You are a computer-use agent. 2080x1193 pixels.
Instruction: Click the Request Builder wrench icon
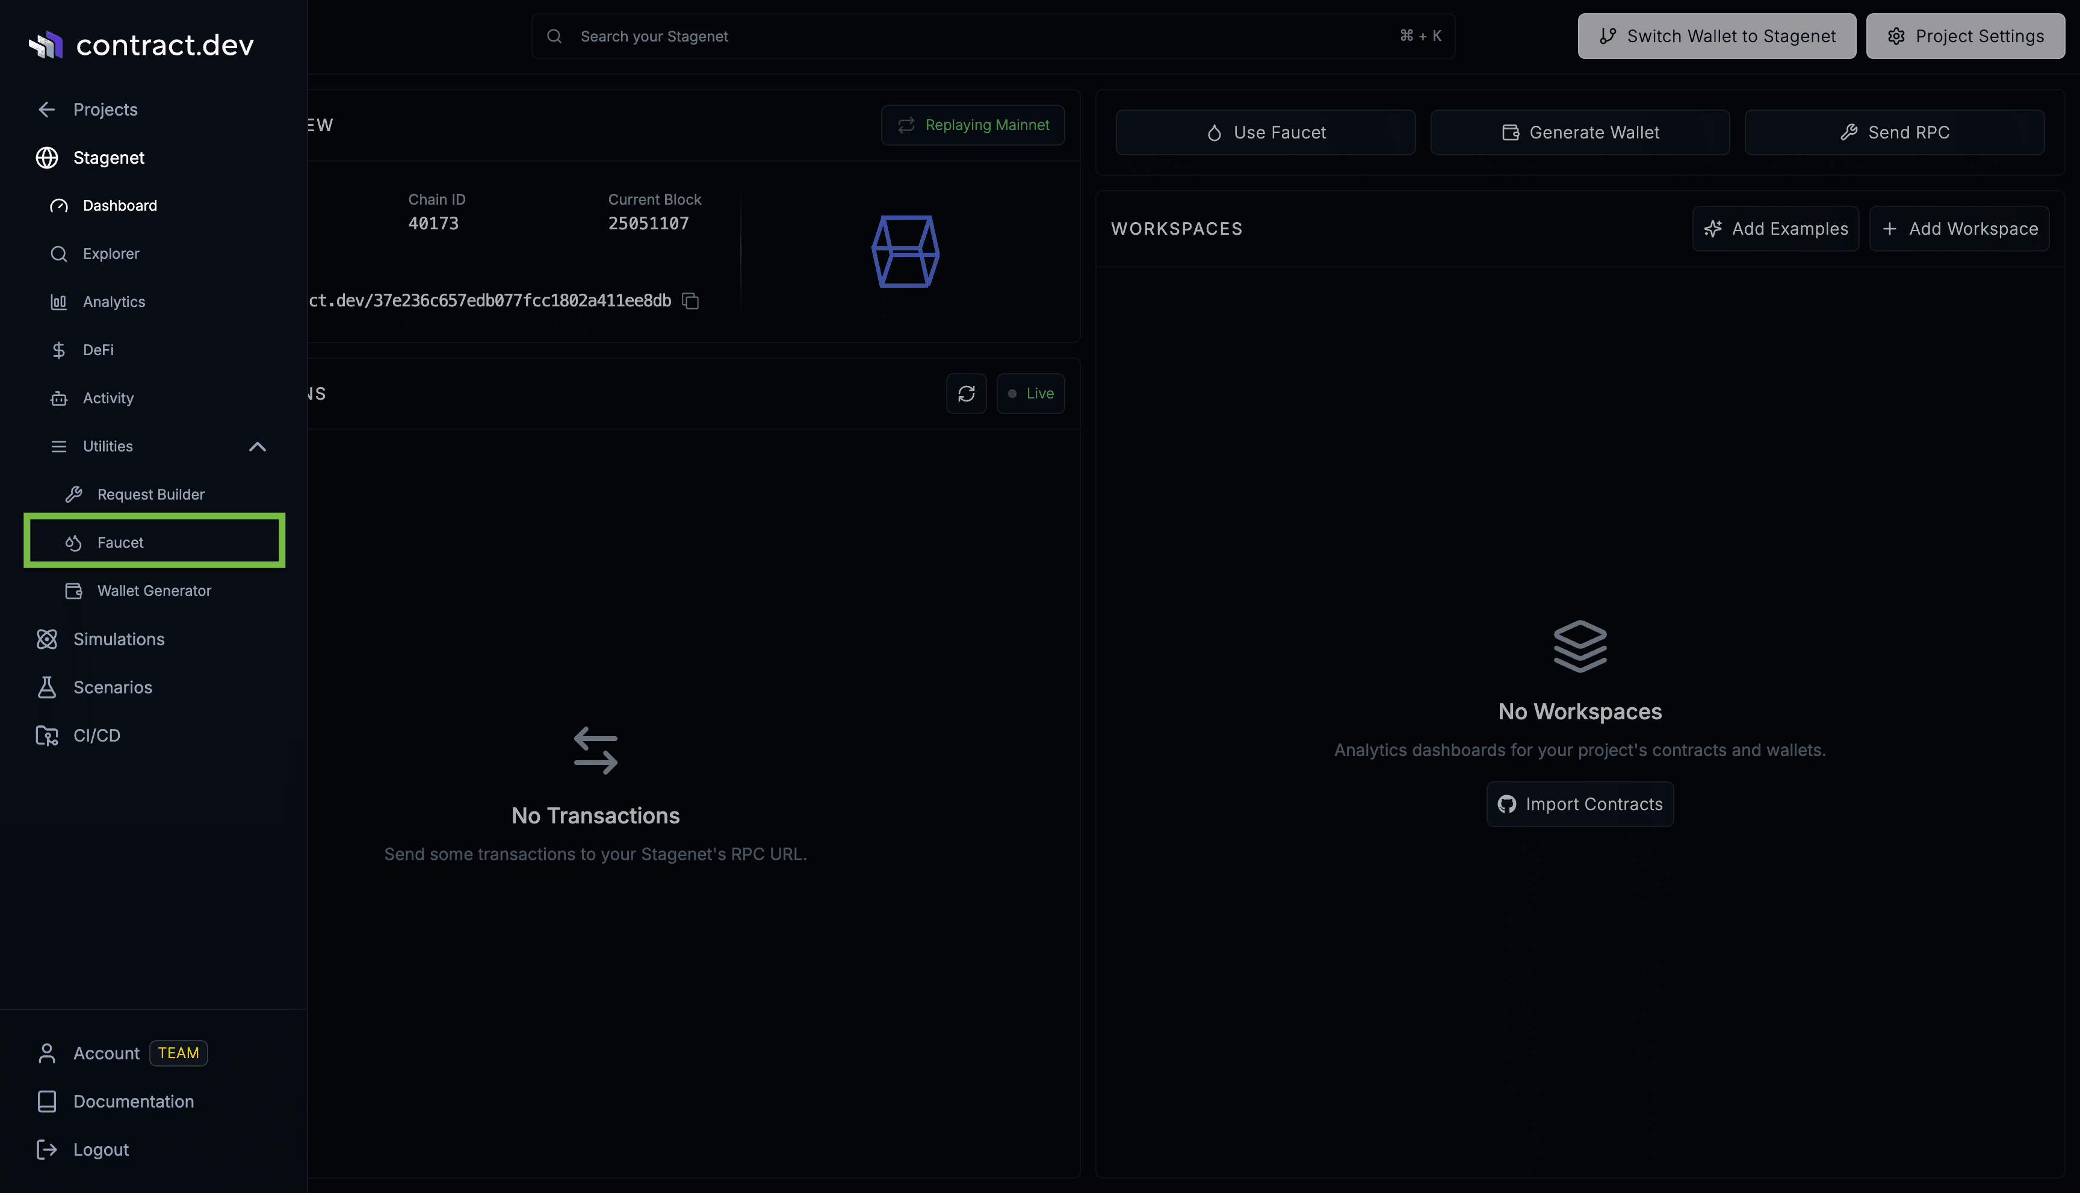(74, 494)
